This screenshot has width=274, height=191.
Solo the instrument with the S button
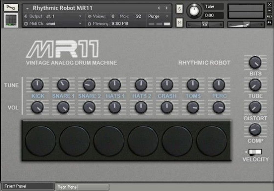pos(179,8)
